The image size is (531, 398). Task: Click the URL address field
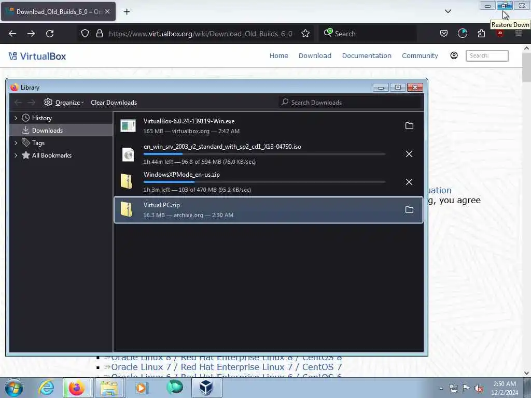pos(200,34)
